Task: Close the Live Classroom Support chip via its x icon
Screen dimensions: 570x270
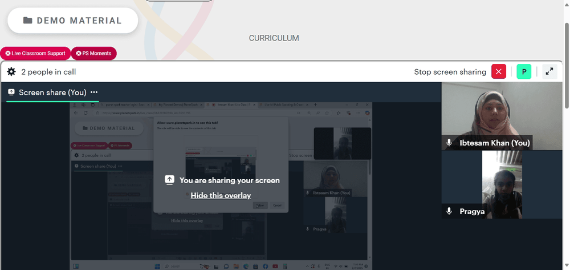Action: coord(7,53)
